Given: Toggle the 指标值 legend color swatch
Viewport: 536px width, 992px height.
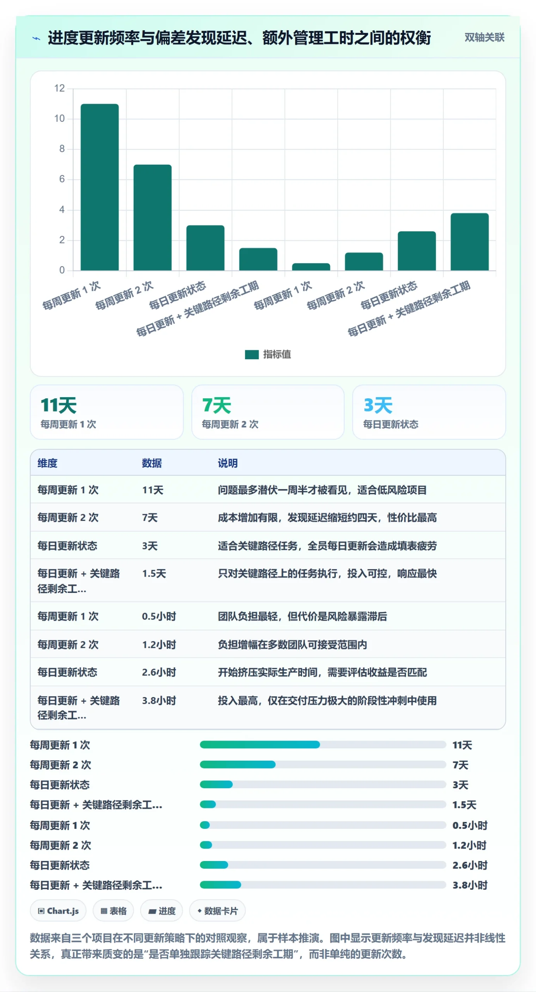Looking at the screenshot, I should click(252, 354).
